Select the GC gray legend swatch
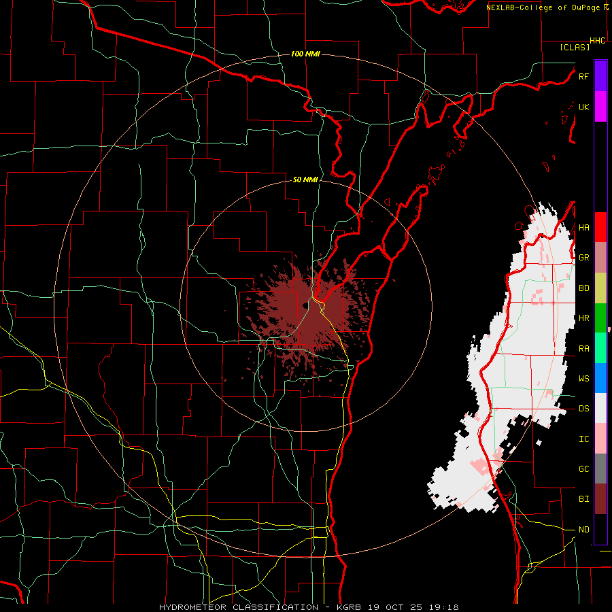The height and width of the screenshot is (612, 612). click(600, 469)
